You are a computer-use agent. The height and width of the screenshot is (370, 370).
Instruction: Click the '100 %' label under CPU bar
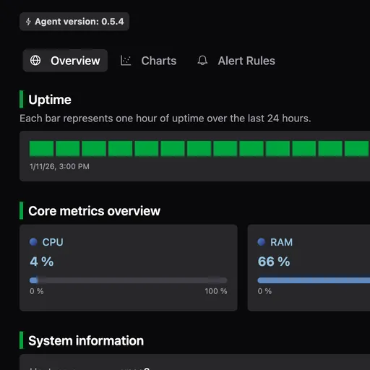point(216,291)
